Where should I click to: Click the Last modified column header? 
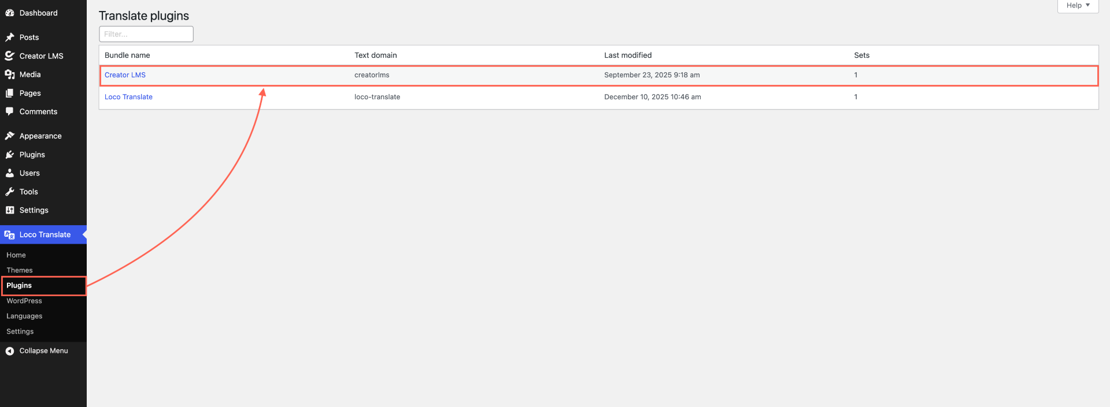(x=628, y=55)
